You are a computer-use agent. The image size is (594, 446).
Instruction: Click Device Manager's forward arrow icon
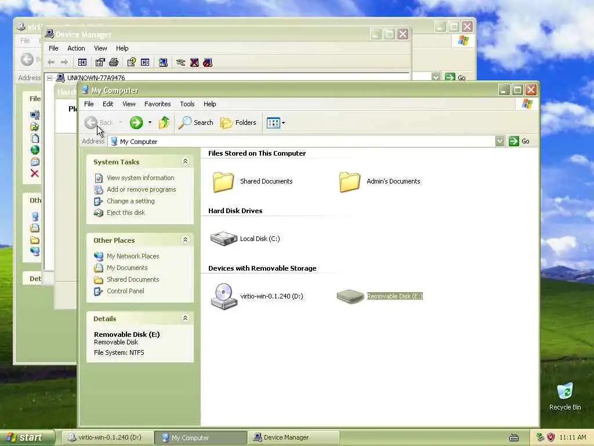(x=64, y=62)
